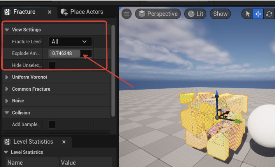Click the Explode Amount label
The width and height of the screenshot is (275, 167).
26,53
